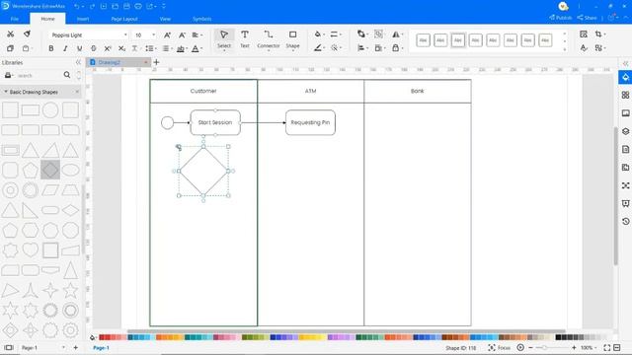
Task: Select the heart shape in library
Action: pyautogui.click(x=31, y=249)
